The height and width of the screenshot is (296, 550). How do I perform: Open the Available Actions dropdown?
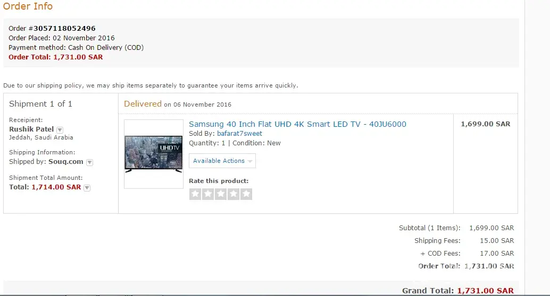[x=222, y=161]
